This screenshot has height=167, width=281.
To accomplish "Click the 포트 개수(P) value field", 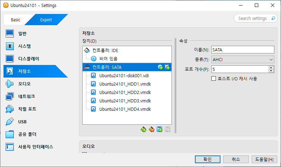I will [x=240, y=69].
